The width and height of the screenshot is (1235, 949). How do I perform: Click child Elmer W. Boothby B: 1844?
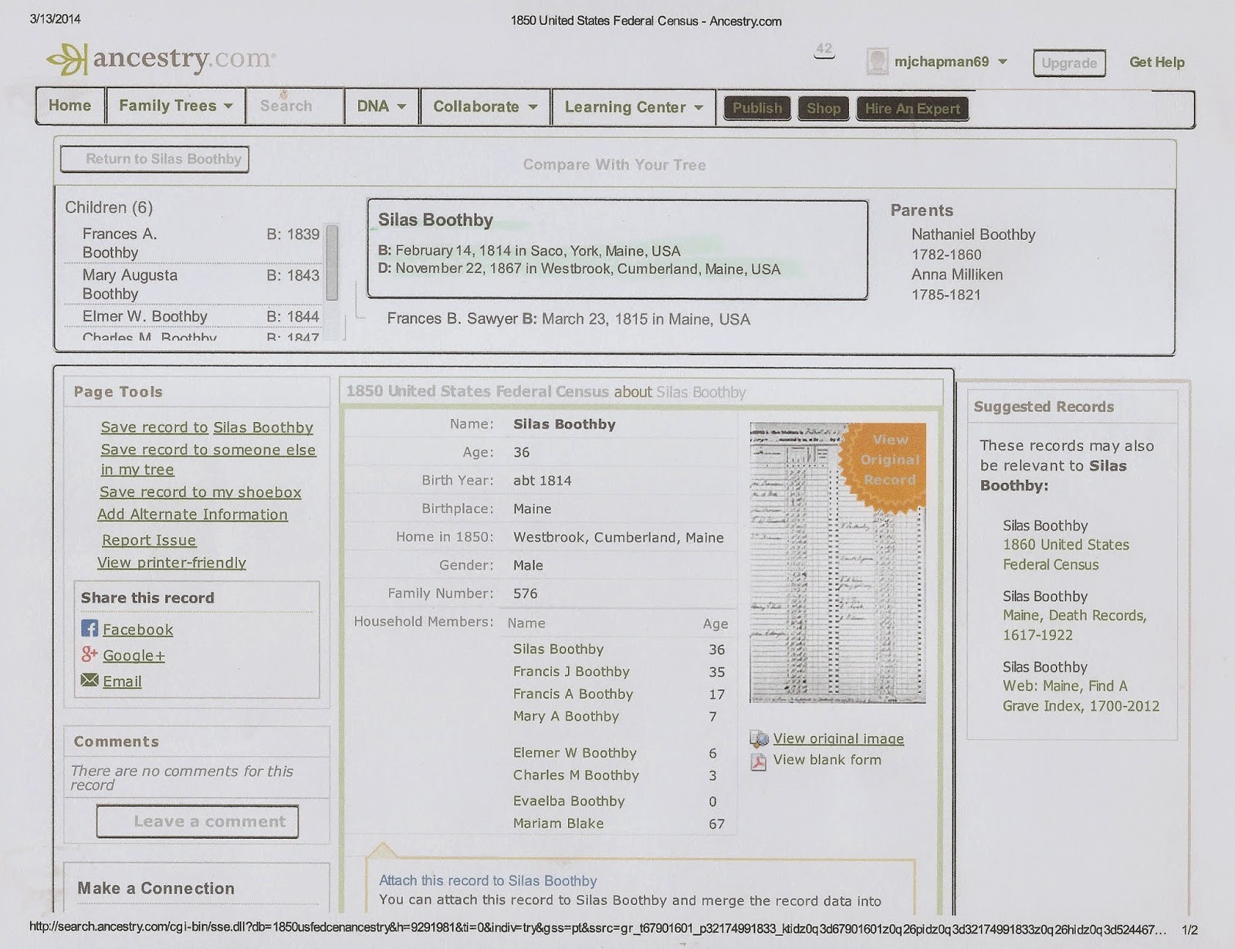pos(201,316)
